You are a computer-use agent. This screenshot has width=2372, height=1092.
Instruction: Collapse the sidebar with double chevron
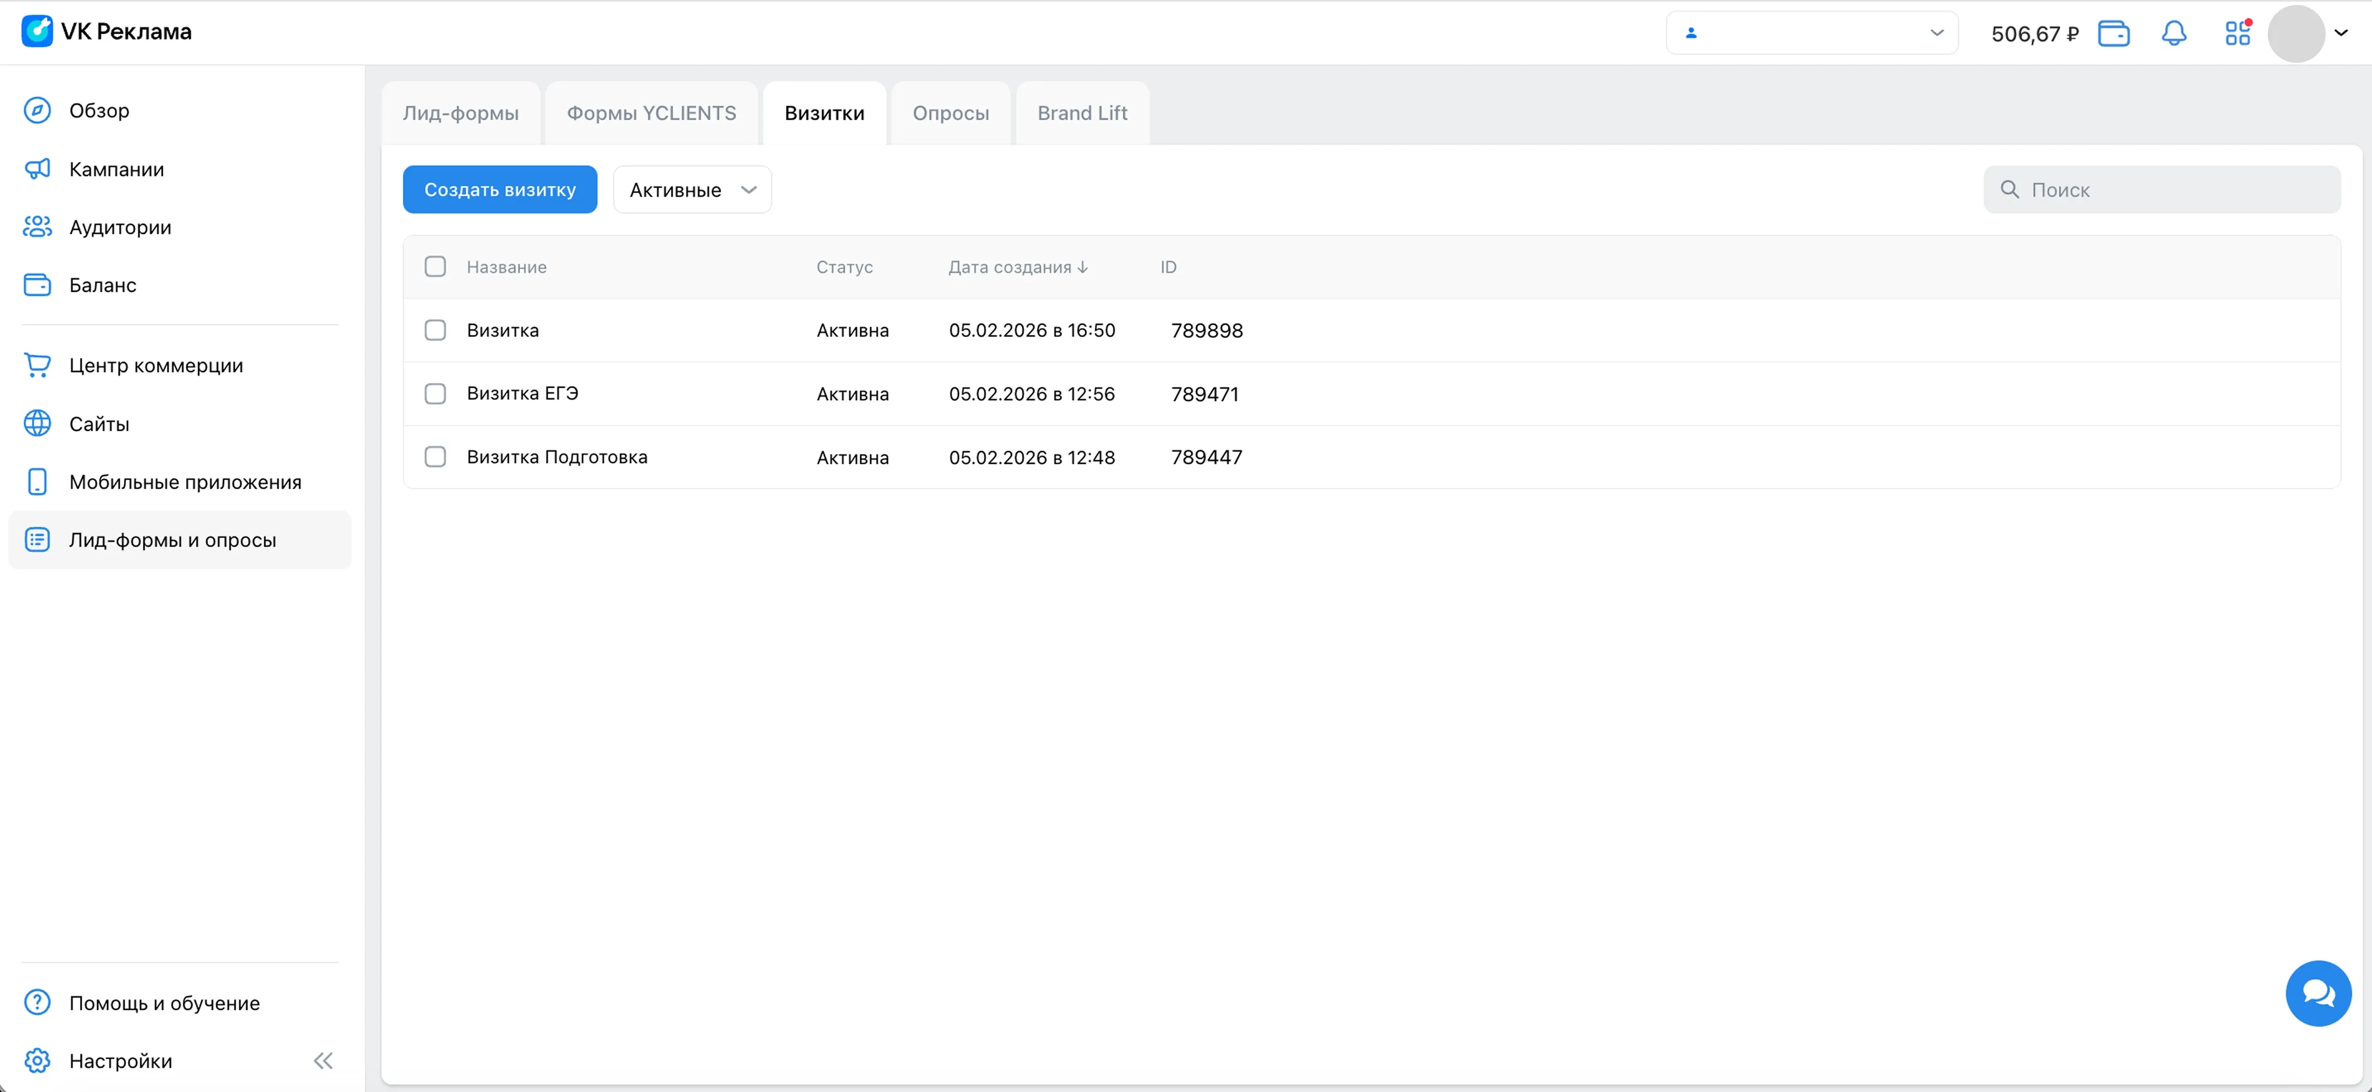323,1061
